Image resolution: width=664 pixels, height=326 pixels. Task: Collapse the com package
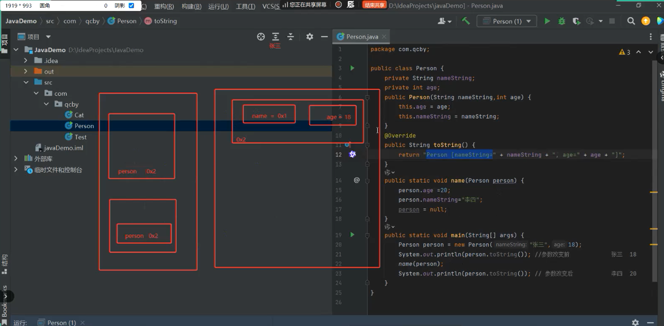(36, 93)
